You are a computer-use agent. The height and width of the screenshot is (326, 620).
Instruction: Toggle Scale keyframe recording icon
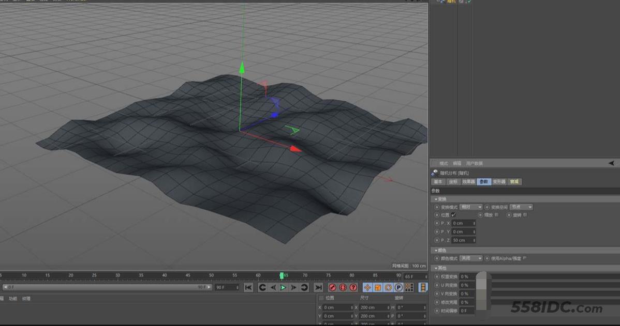tap(378, 288)
